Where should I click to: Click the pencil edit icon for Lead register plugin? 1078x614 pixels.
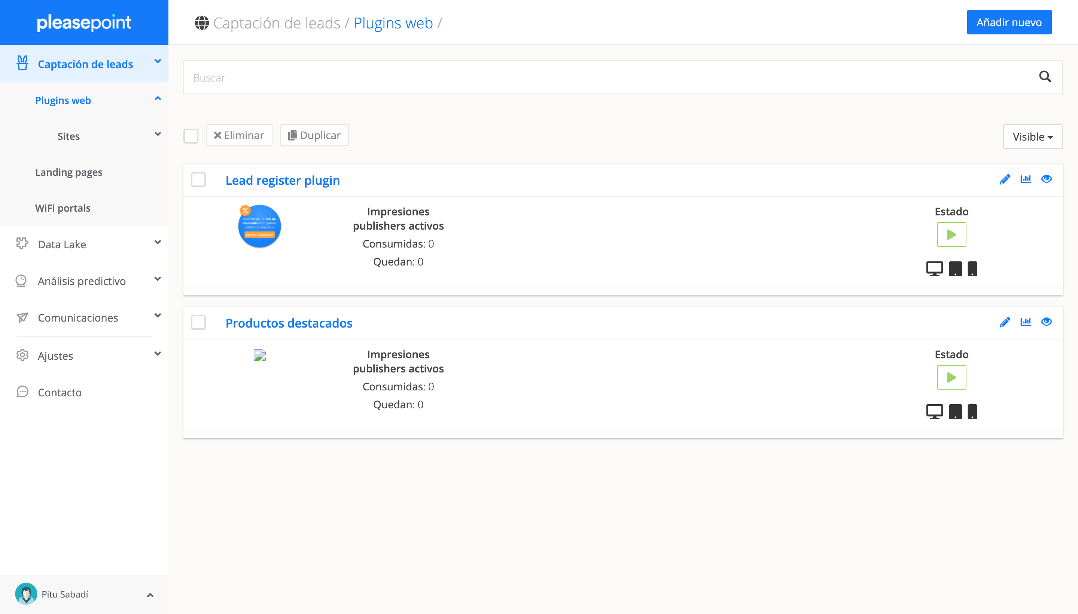[x=1005, y=179]
